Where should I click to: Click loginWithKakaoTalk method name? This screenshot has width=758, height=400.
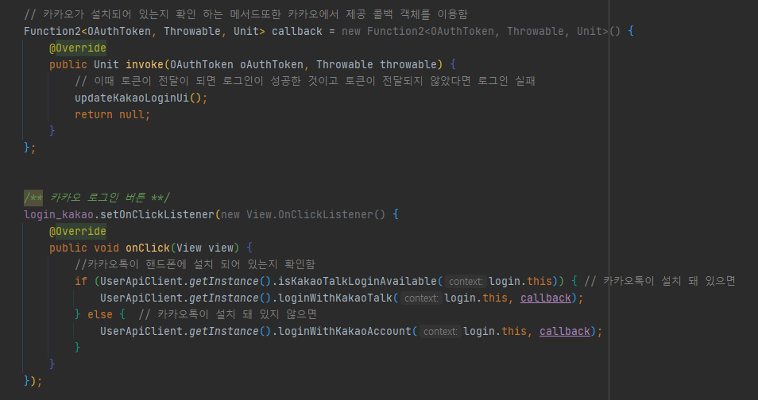click(x=335, y=298)
